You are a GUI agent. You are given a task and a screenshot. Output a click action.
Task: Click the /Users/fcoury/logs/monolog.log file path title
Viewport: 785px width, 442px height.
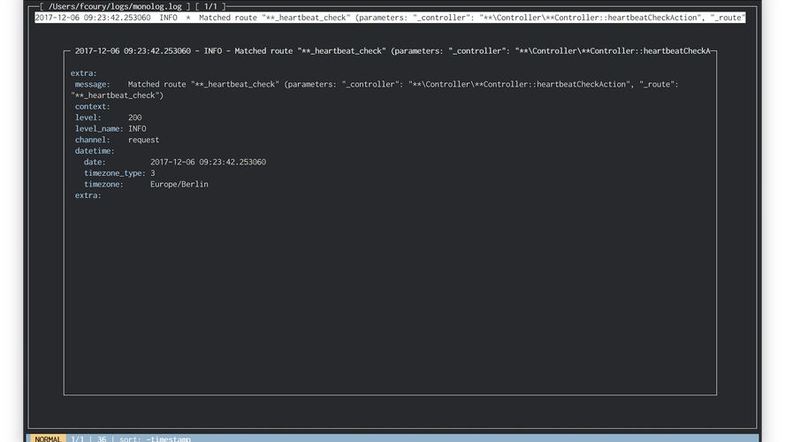click(115, 6)
